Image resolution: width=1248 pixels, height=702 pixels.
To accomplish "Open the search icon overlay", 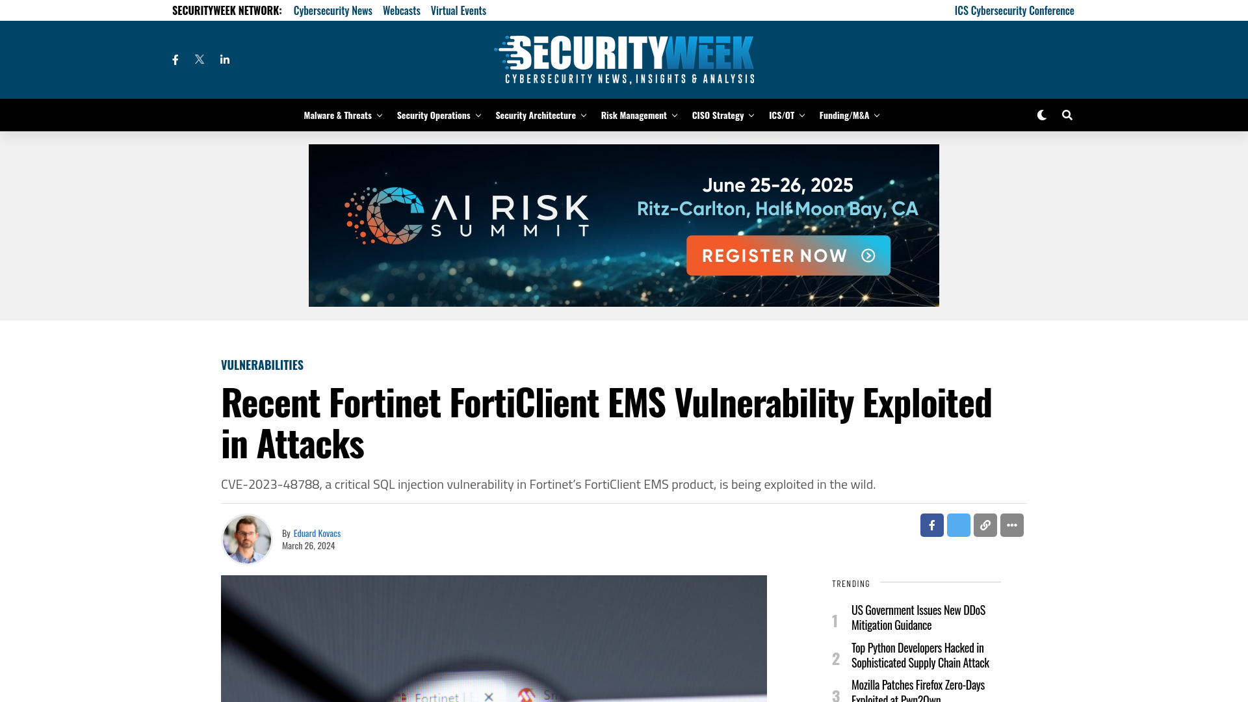I will click(1067, 115).
